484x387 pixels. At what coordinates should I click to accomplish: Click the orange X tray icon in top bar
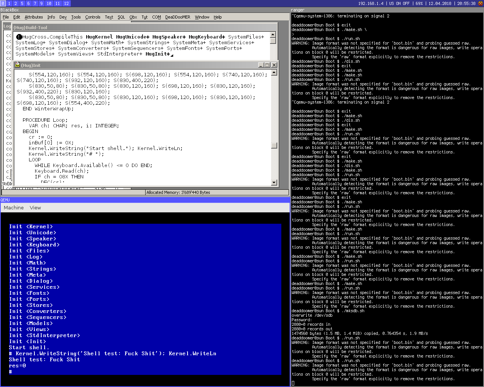[x=481, y=3]
